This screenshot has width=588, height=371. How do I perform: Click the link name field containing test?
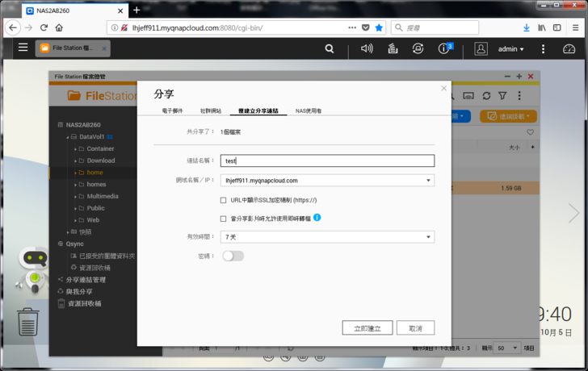pos(327,160)
